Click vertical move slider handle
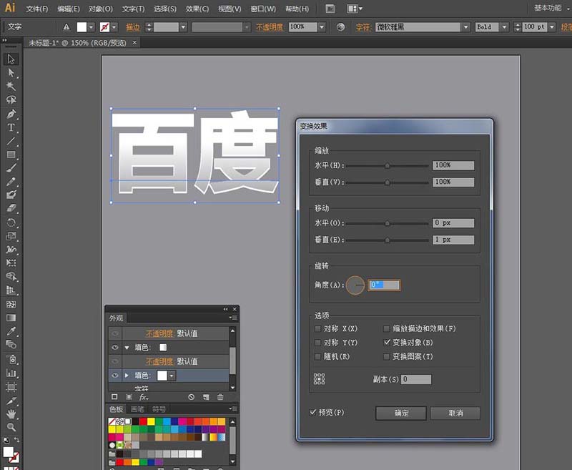Viewport: 572px width, 470px height. [x=387, y=240]
